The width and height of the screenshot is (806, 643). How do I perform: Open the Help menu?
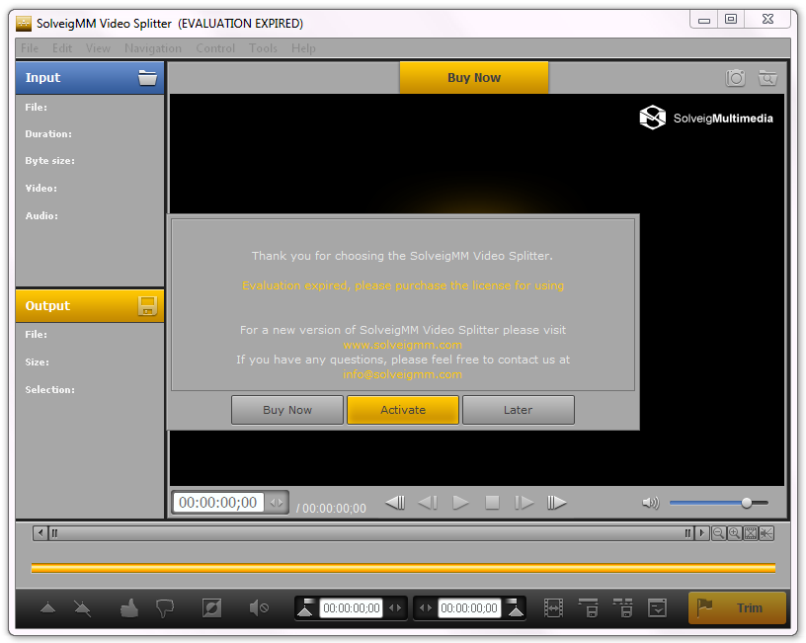(303, 48)
